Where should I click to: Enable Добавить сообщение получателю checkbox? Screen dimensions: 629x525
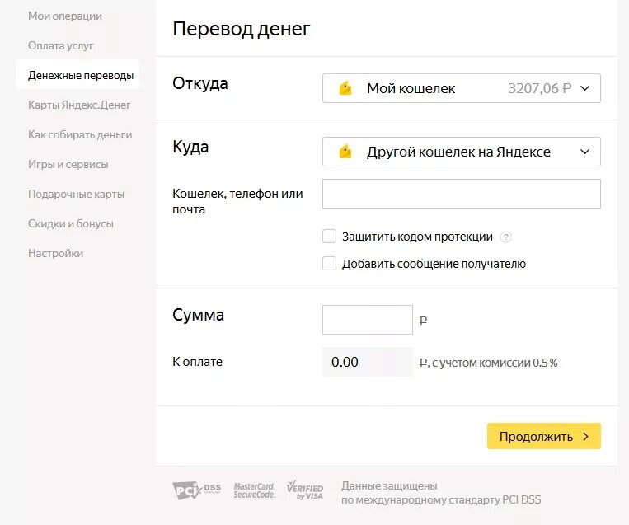pos(330,264)
